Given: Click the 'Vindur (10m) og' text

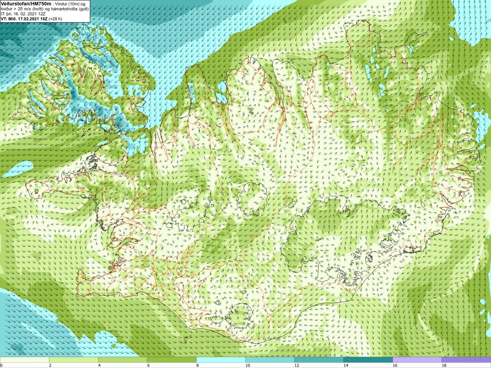Looking at the screenshot, I should (x=70, y=4).
